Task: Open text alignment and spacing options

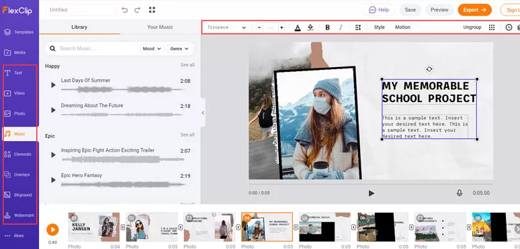Action: tap(358, 28)
